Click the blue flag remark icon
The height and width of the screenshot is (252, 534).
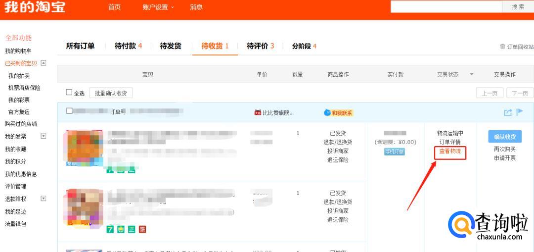pyautogui.click(x=520, y=112)
